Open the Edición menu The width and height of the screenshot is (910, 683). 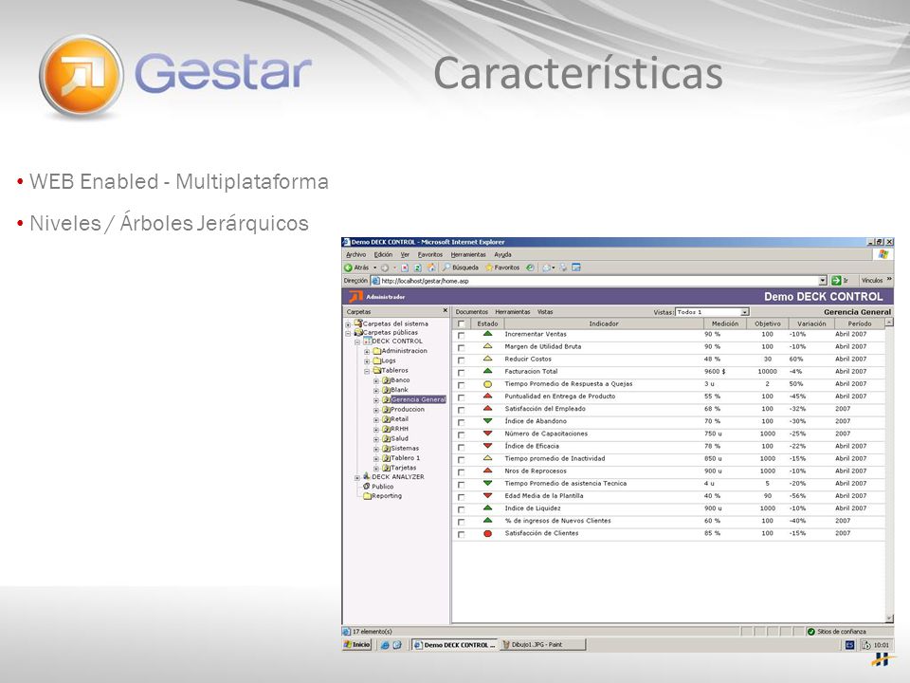pyautogui.click(x=383, y=254)
